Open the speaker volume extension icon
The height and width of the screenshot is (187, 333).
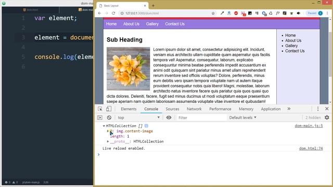point(298,13)
